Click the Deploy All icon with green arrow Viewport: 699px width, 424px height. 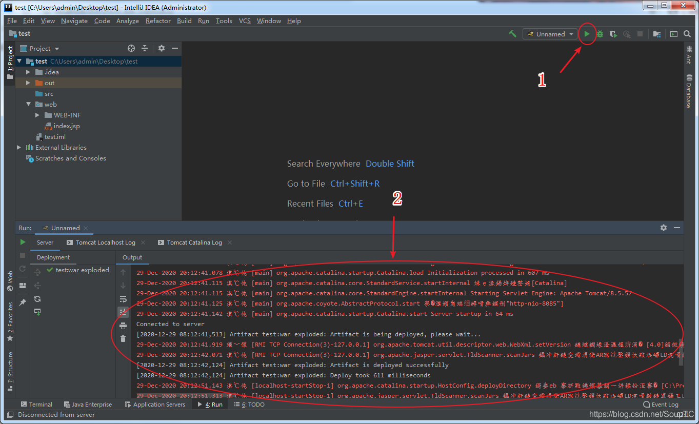[x=37, y=312]
